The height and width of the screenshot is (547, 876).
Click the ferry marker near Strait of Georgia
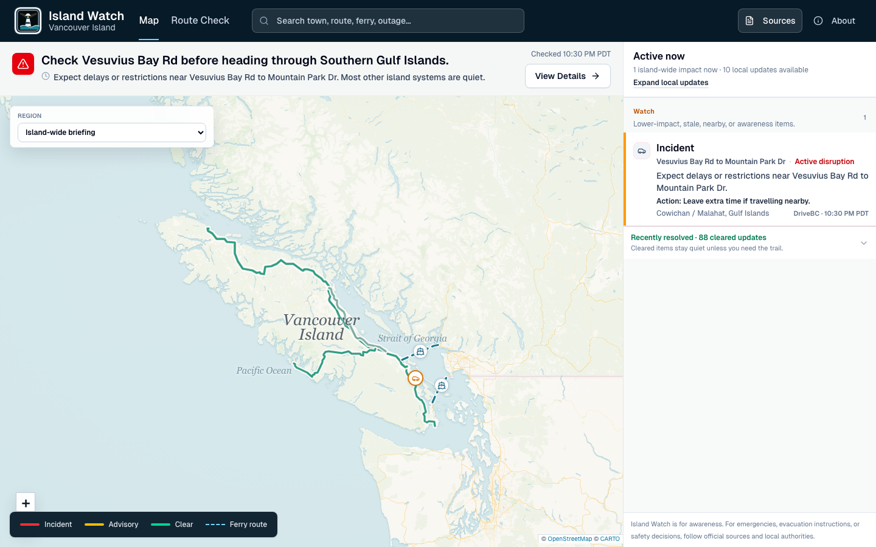point(420,351)
